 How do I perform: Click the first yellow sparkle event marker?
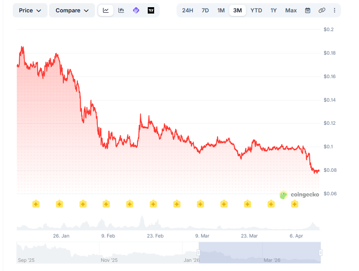pyautogui.click(x=36, y=204)
